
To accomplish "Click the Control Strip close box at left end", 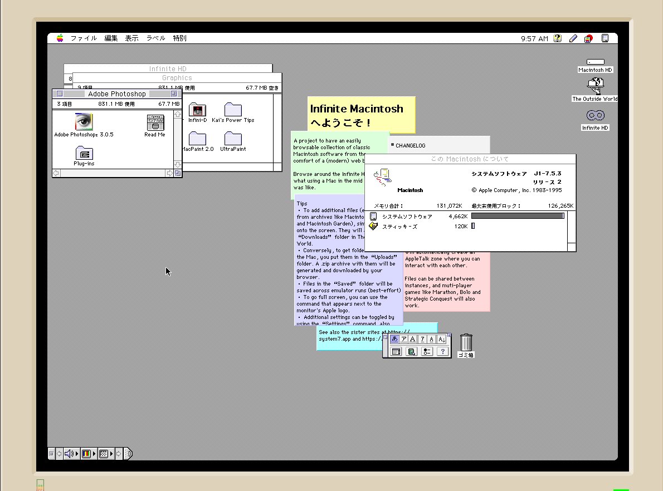I will click(x=51, y=454).
